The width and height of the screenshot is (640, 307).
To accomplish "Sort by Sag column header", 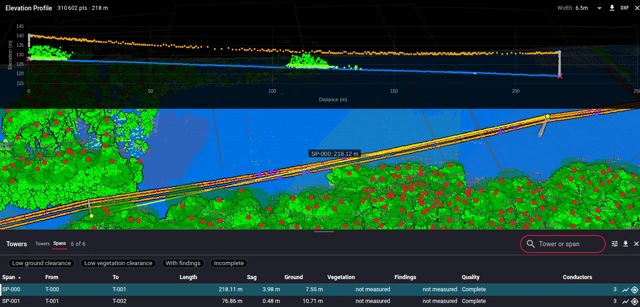I will 251,277.
